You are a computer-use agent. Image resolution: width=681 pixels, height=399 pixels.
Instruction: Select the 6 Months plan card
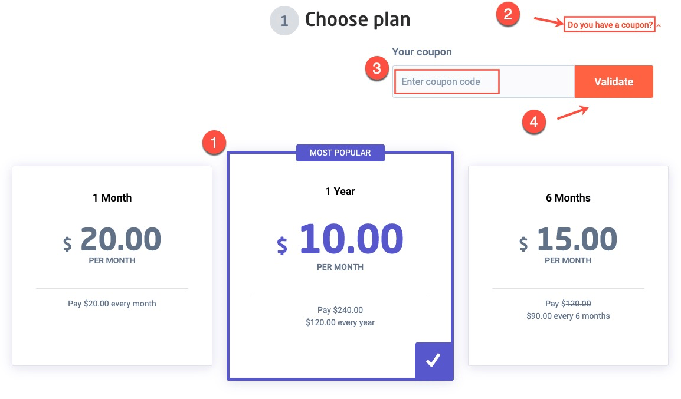[x=568, y=265]
